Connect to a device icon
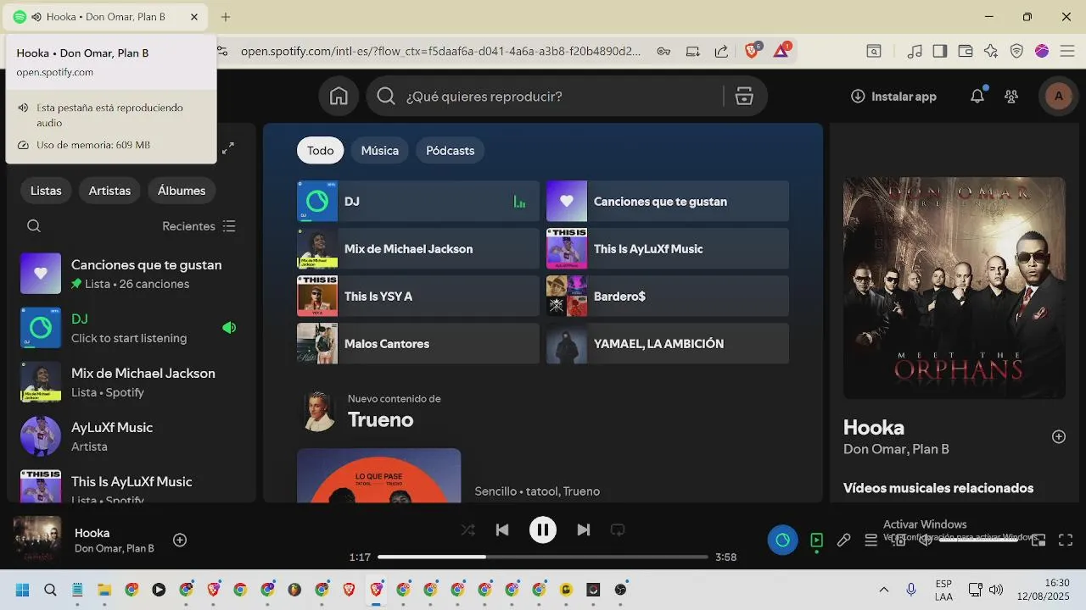The image size is (1086, 610). tap(899, 540)
